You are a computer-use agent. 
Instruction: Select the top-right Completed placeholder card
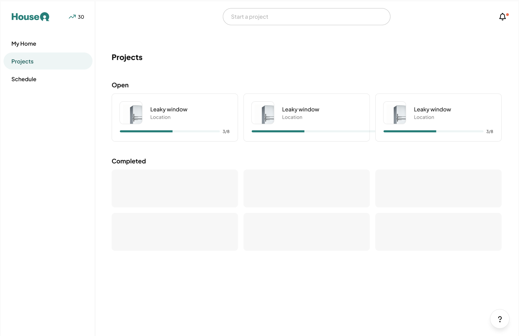pos(438,188)
